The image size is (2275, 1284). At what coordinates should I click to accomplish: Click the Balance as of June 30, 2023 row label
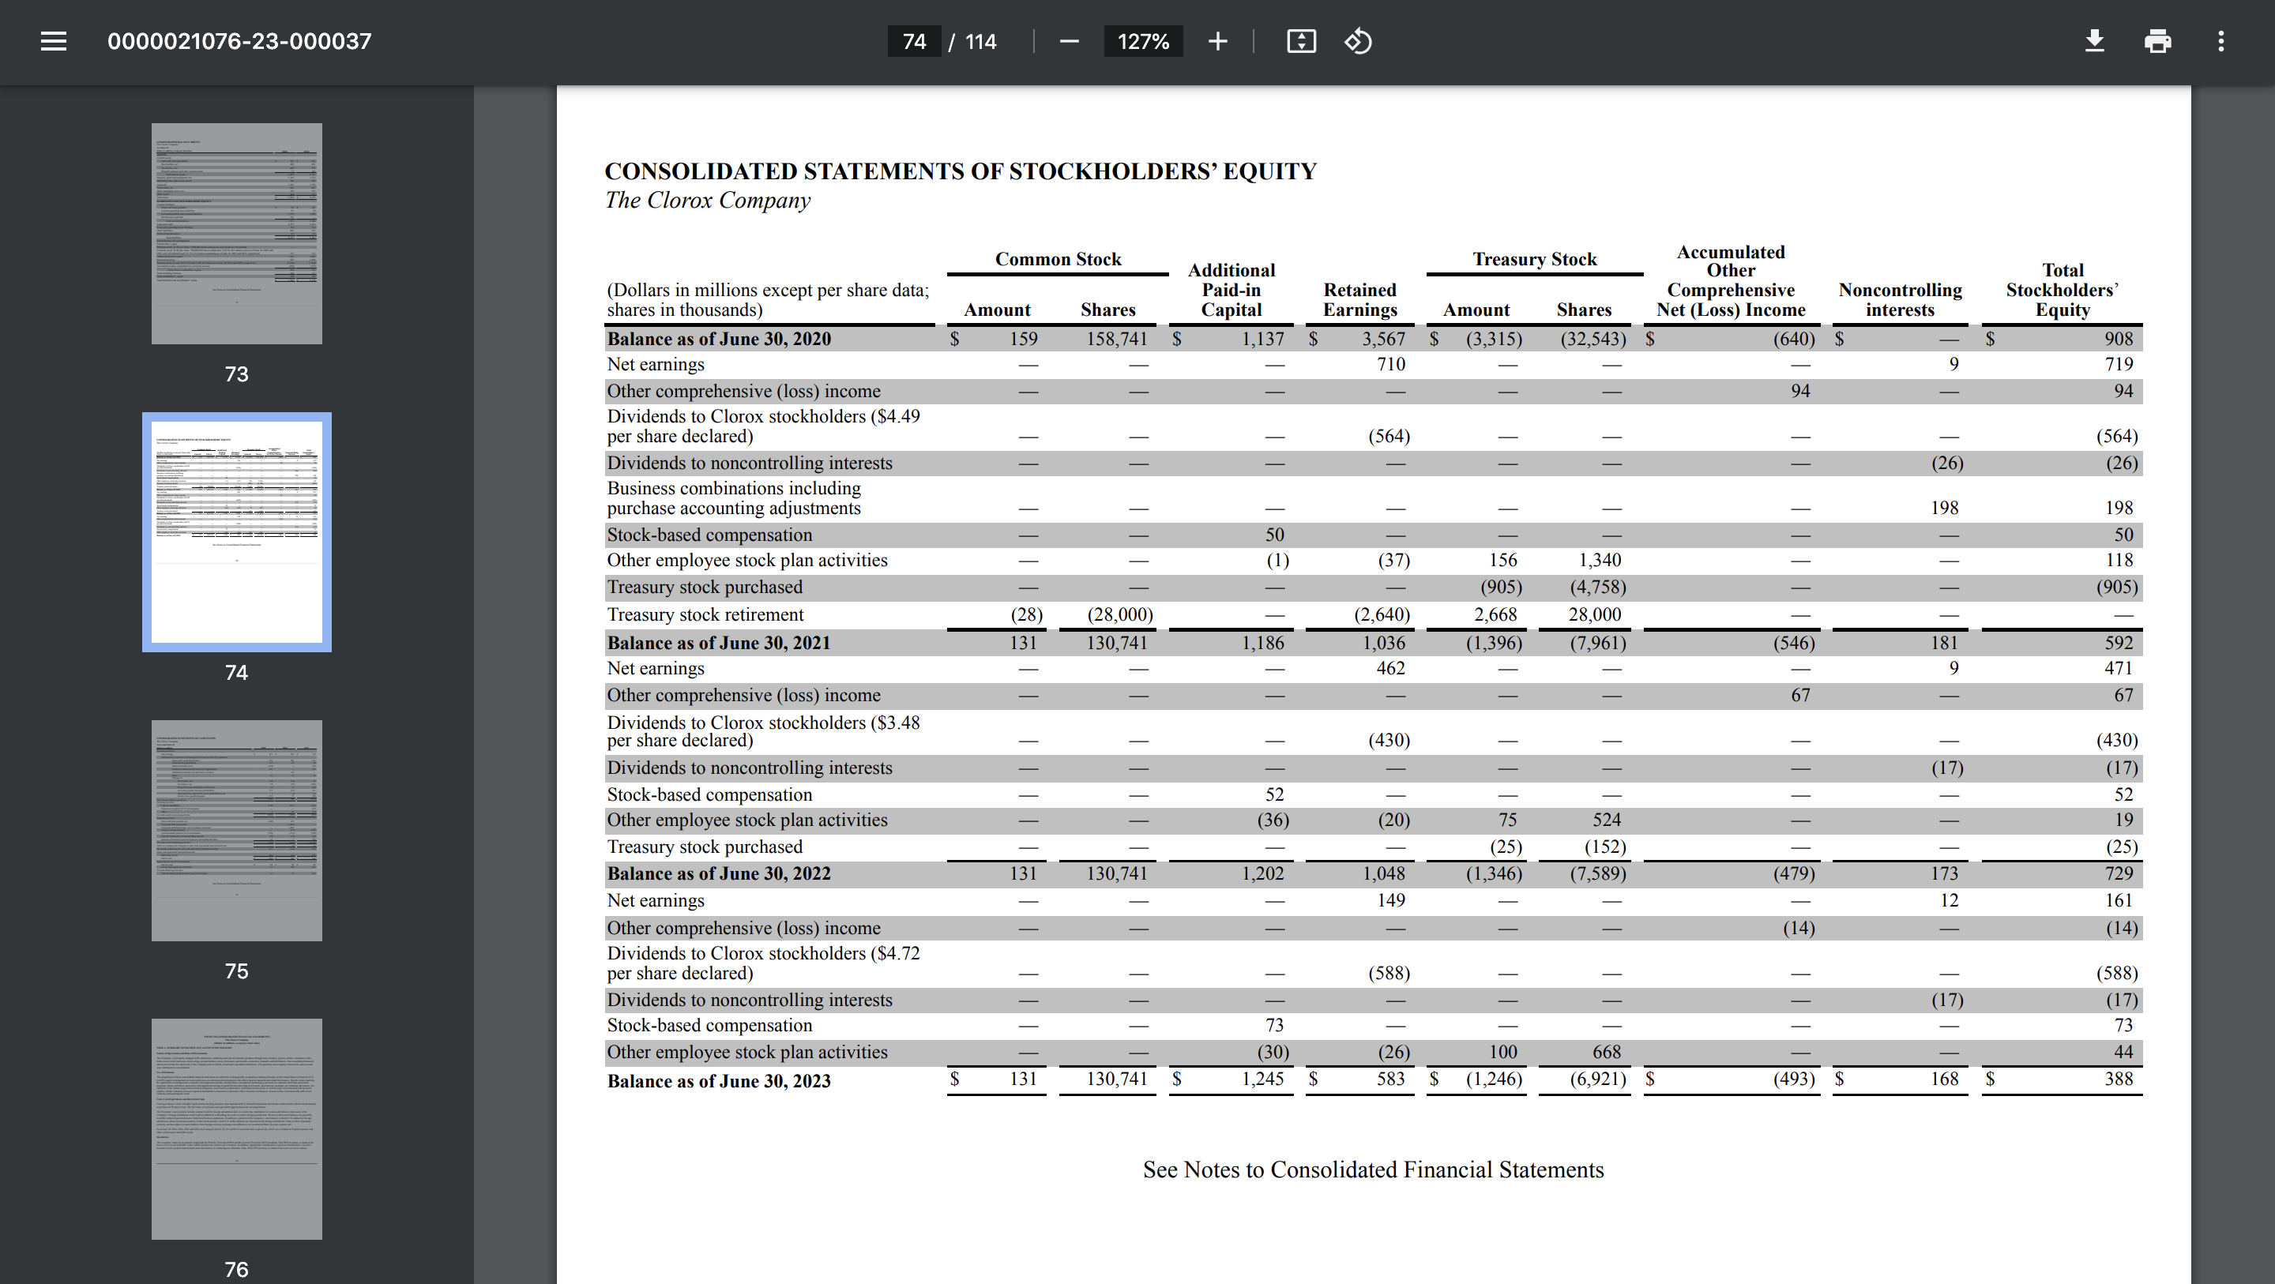click(x=718, y=1081)
